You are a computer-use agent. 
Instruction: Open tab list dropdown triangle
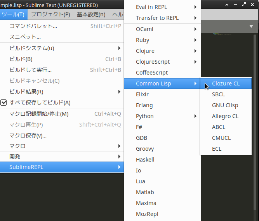(x=251, y=26)
